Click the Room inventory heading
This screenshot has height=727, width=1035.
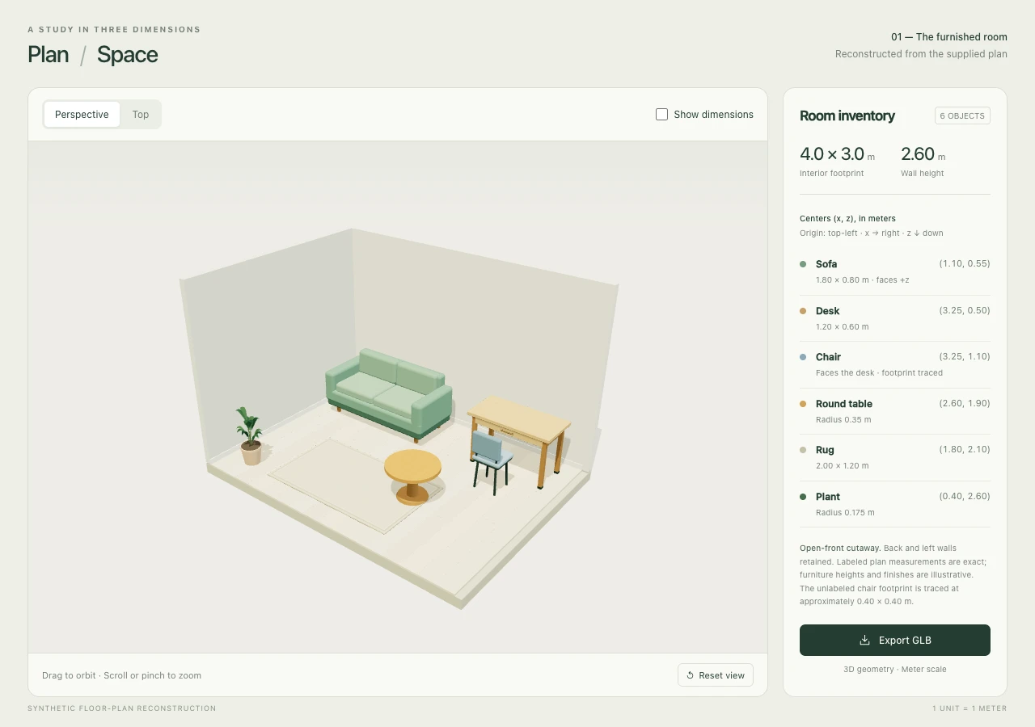(847, 116)
